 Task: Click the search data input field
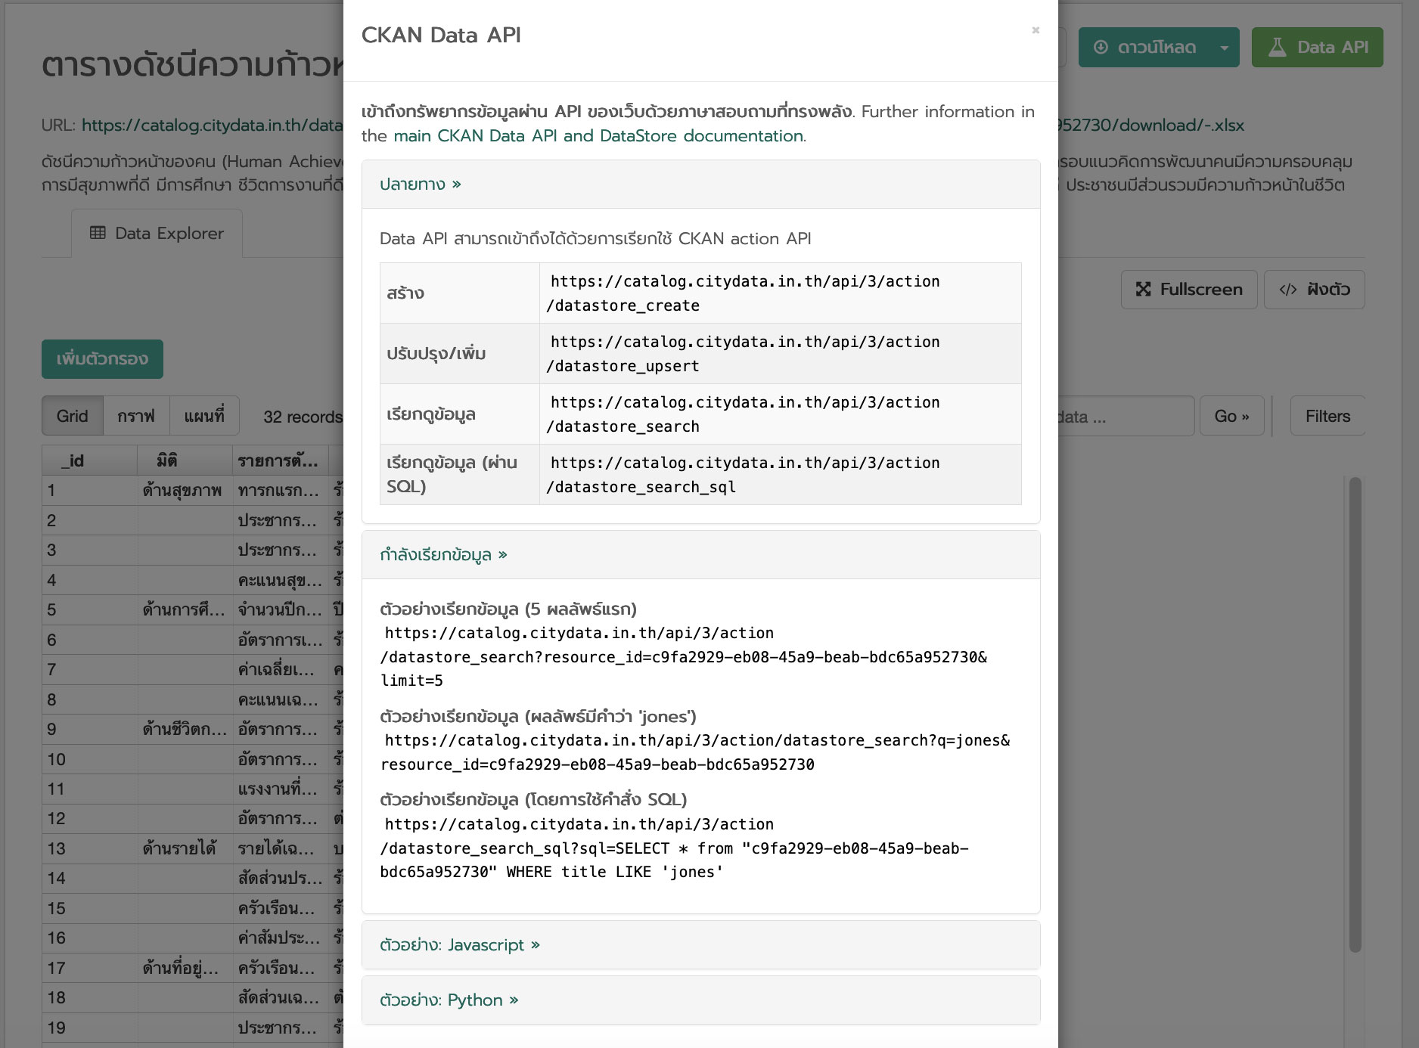tap(1126, 416)
